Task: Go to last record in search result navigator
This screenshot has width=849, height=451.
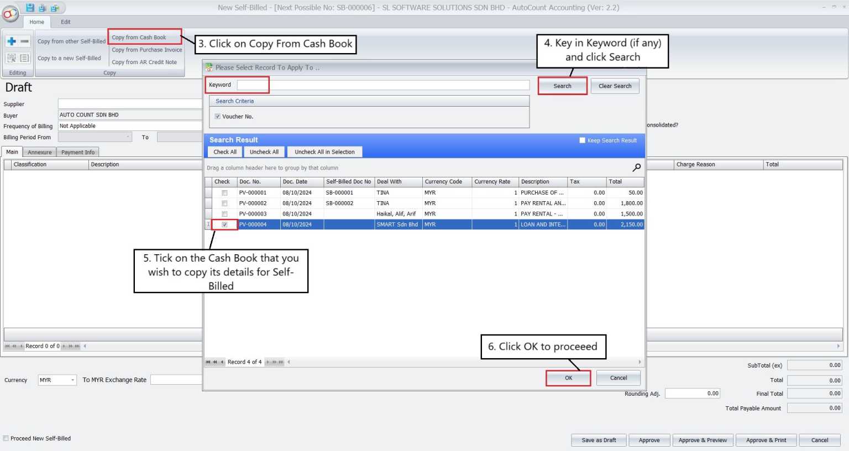Action: point(281,362)
